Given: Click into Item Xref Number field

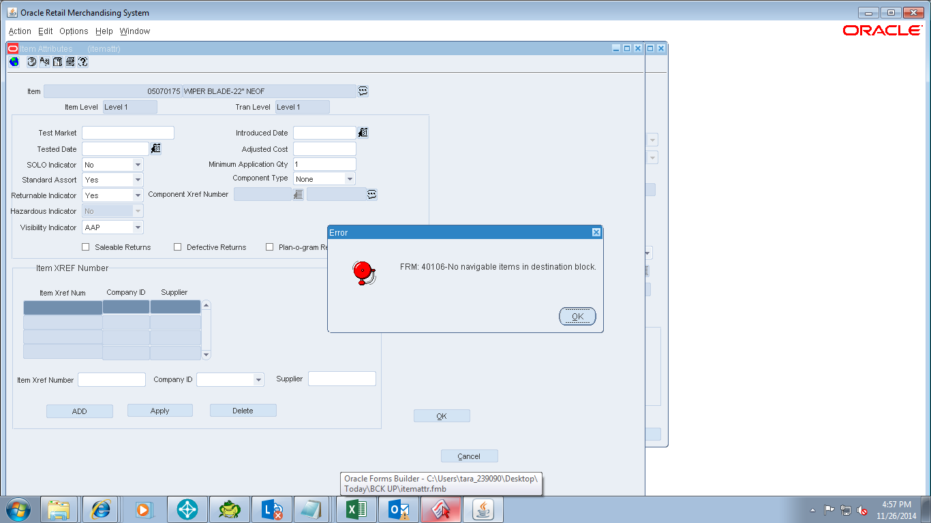Looking at the screenshot, I should click(112, 379).
